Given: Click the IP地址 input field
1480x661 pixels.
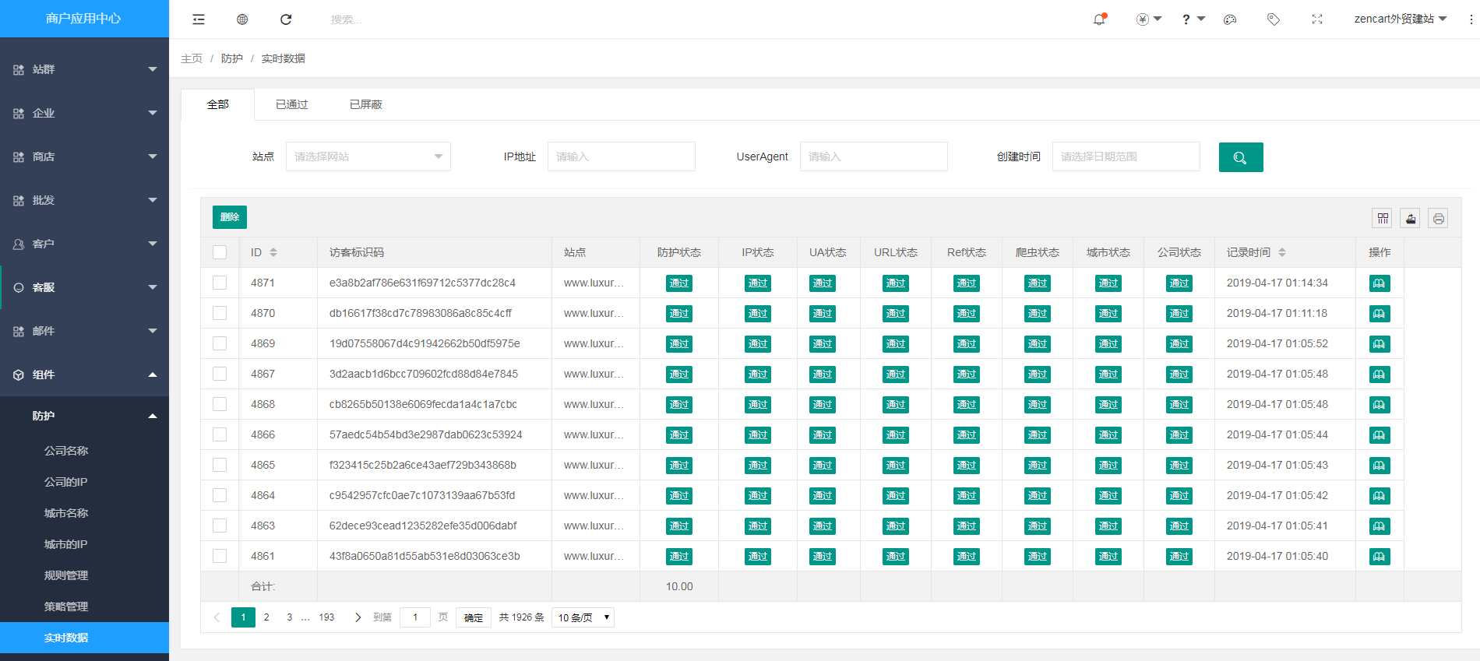Looking at the screenshot, I should tap(621, 156).
